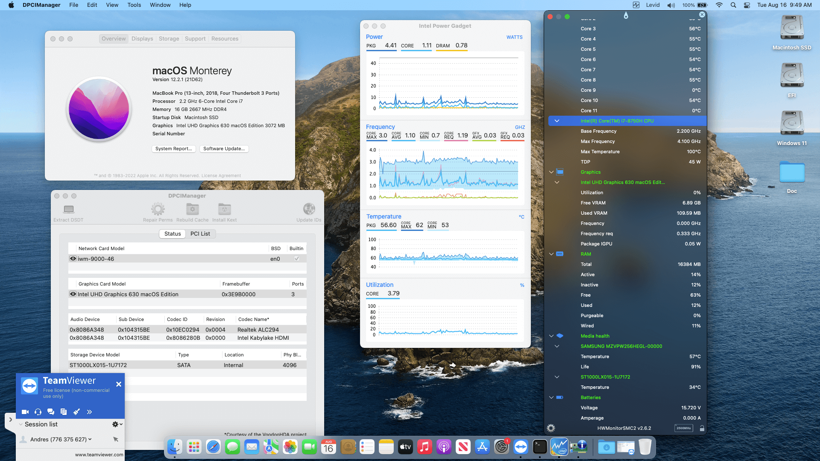This screenshot has width=820, height=461.
Task: Collapse the Batteries group
Action: coord(551,397)
